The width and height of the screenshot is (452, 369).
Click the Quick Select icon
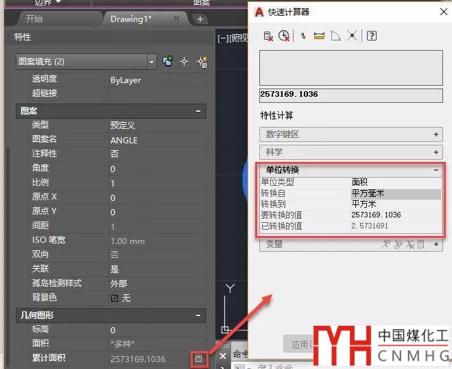coord(202,62)
